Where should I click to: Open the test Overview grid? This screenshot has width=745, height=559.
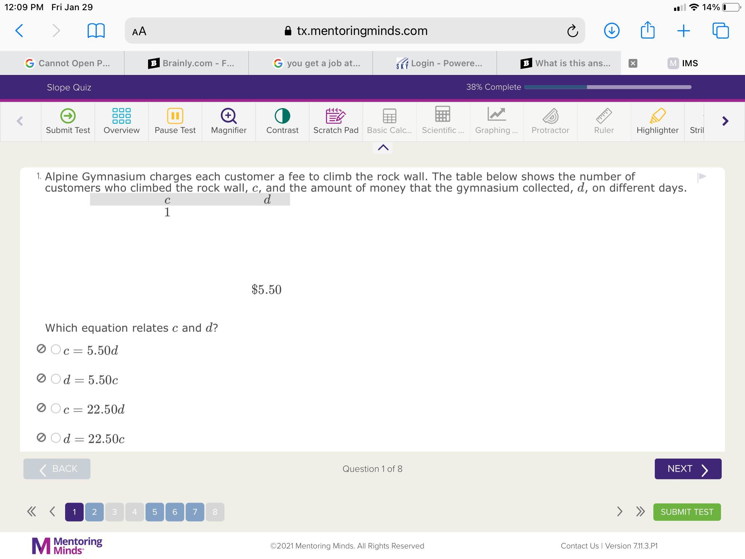(121, 121)
